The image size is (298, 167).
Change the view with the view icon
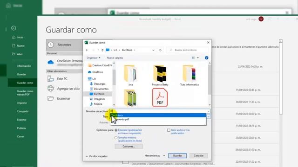point(193,58)
